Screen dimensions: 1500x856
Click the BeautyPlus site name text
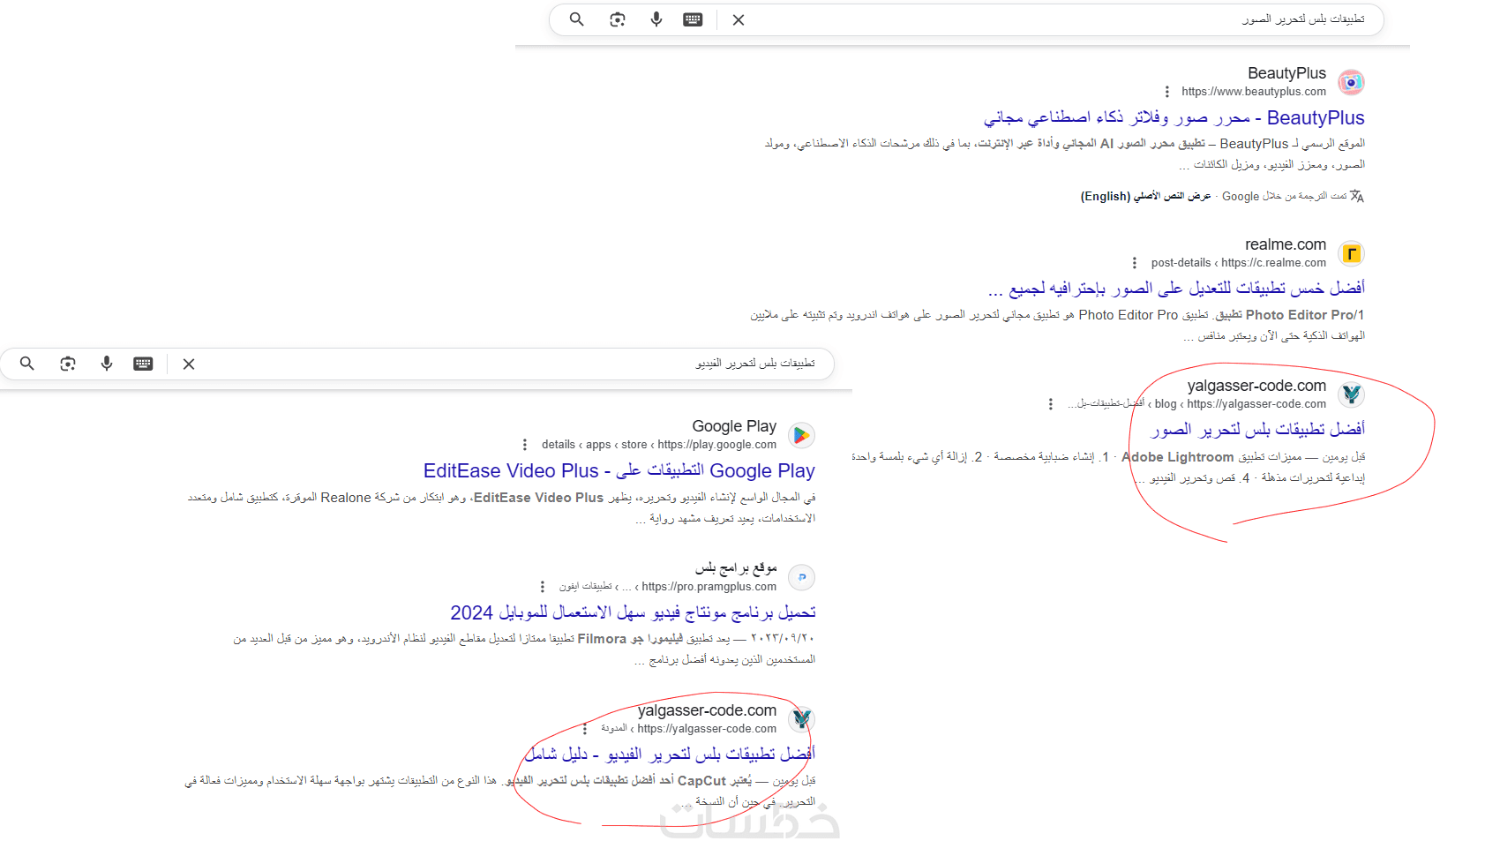coord(1286,73)
